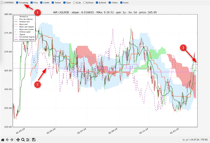Click the back arrow to previous view

click(8, 140)
